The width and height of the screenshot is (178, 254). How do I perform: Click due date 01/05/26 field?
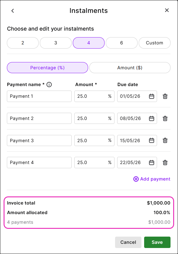[x=137, y=96]
